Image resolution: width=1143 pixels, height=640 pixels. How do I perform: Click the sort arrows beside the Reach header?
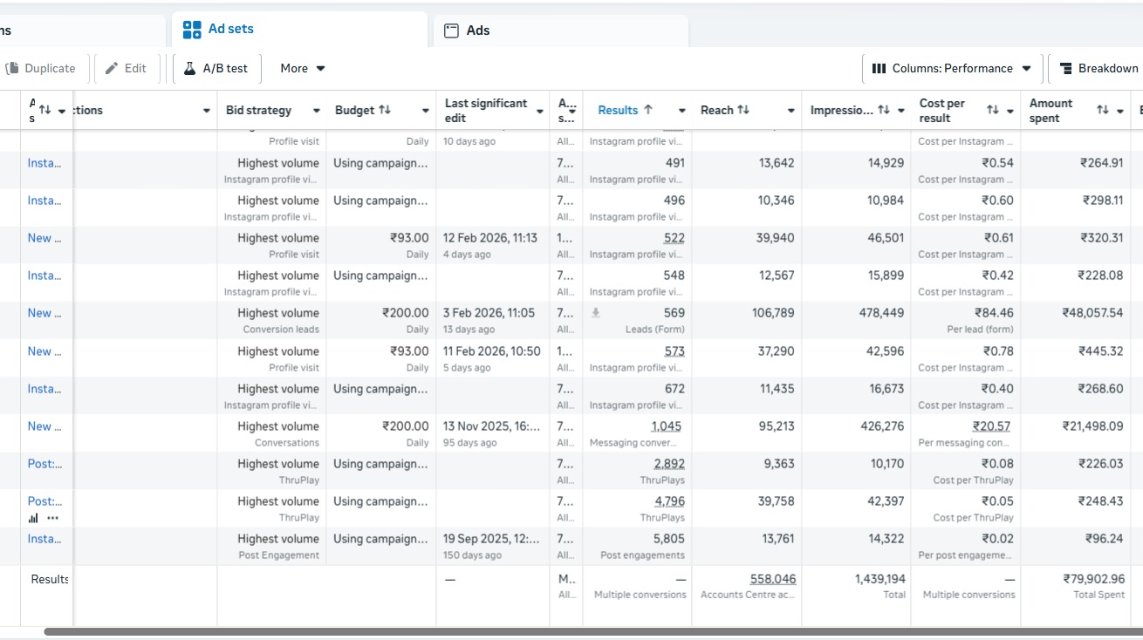743,111
